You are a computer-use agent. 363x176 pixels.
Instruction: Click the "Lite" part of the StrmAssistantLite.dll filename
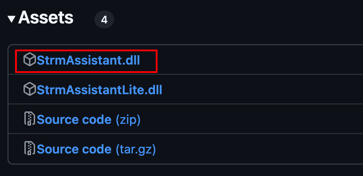click(132, 90)
